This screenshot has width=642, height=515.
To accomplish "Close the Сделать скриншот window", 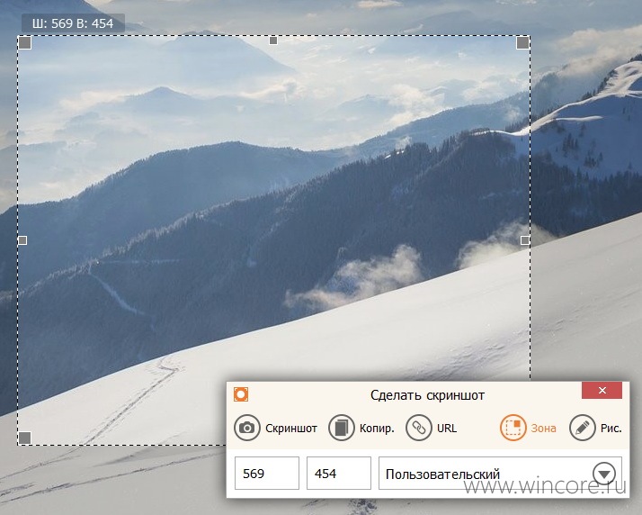I will 602,390.
